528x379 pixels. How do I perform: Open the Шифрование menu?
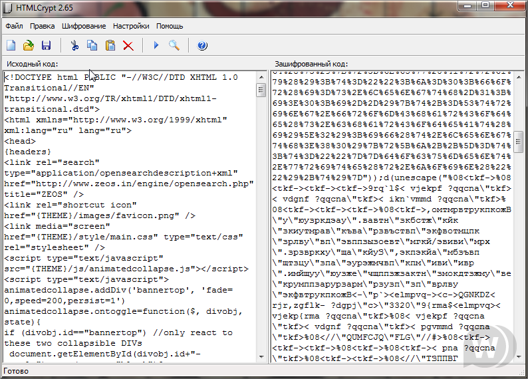click(84, 26)
